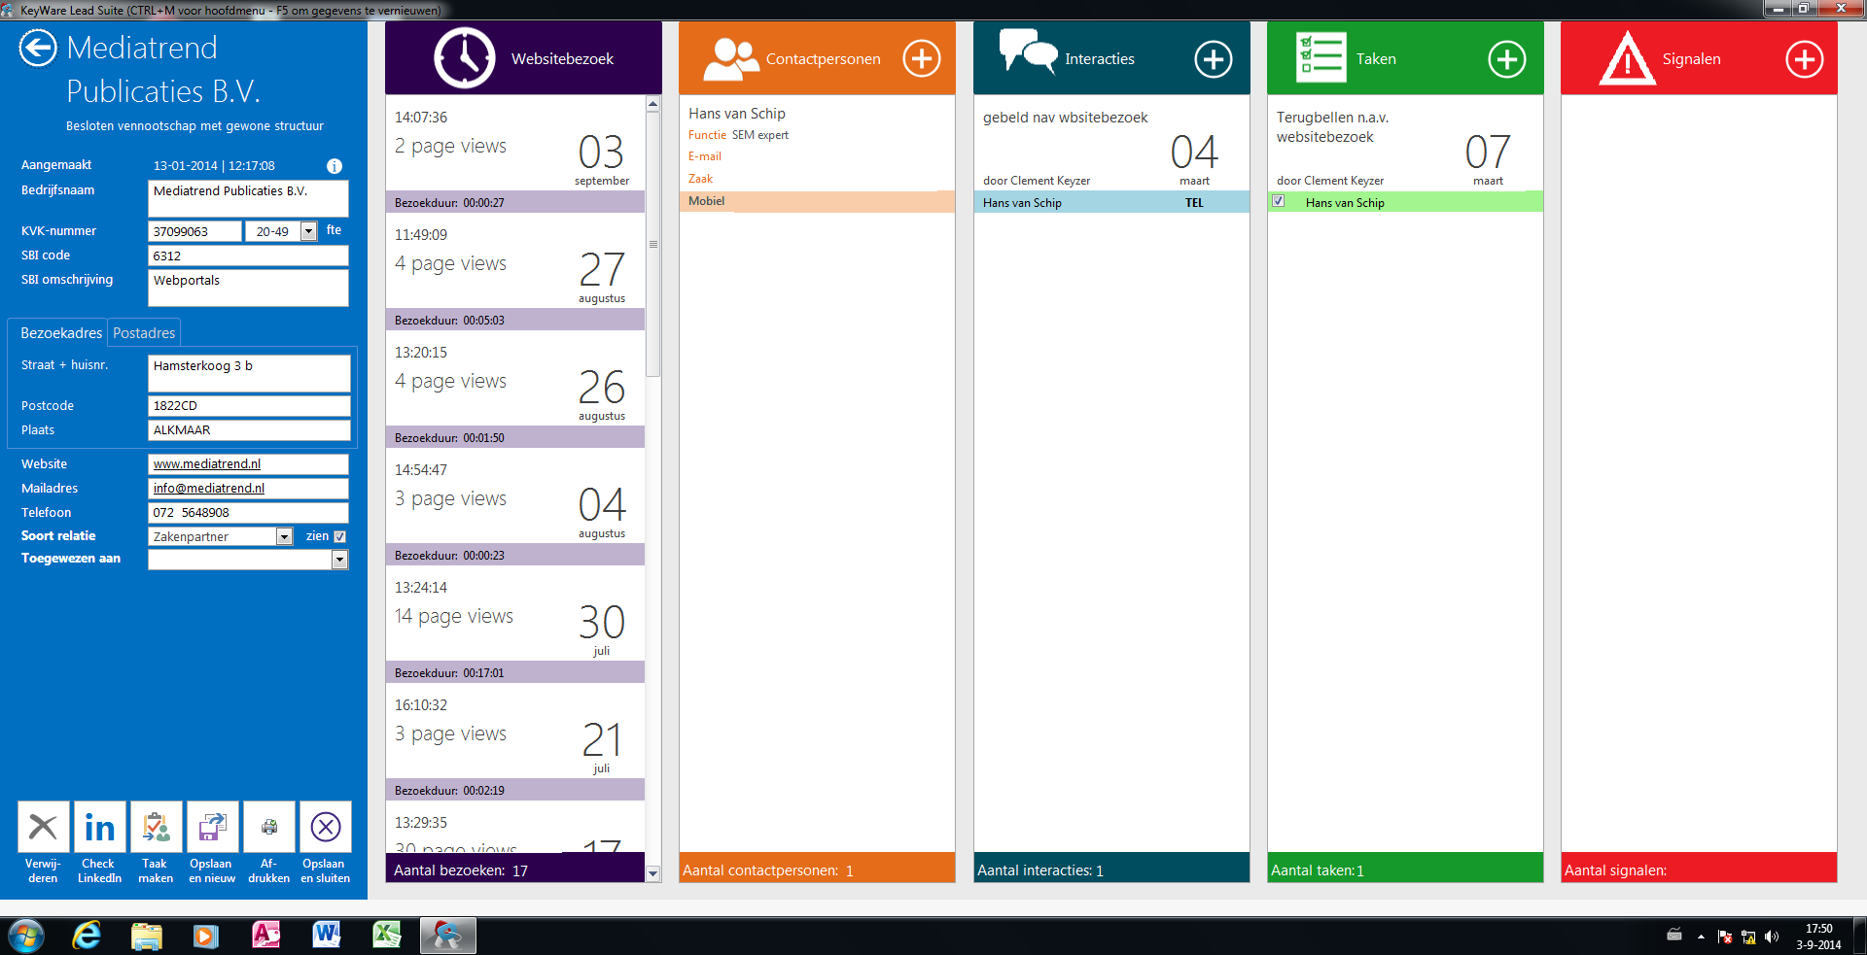
Task: Click the Mobiel row for Hans van Schip
Action: (817, 201)
